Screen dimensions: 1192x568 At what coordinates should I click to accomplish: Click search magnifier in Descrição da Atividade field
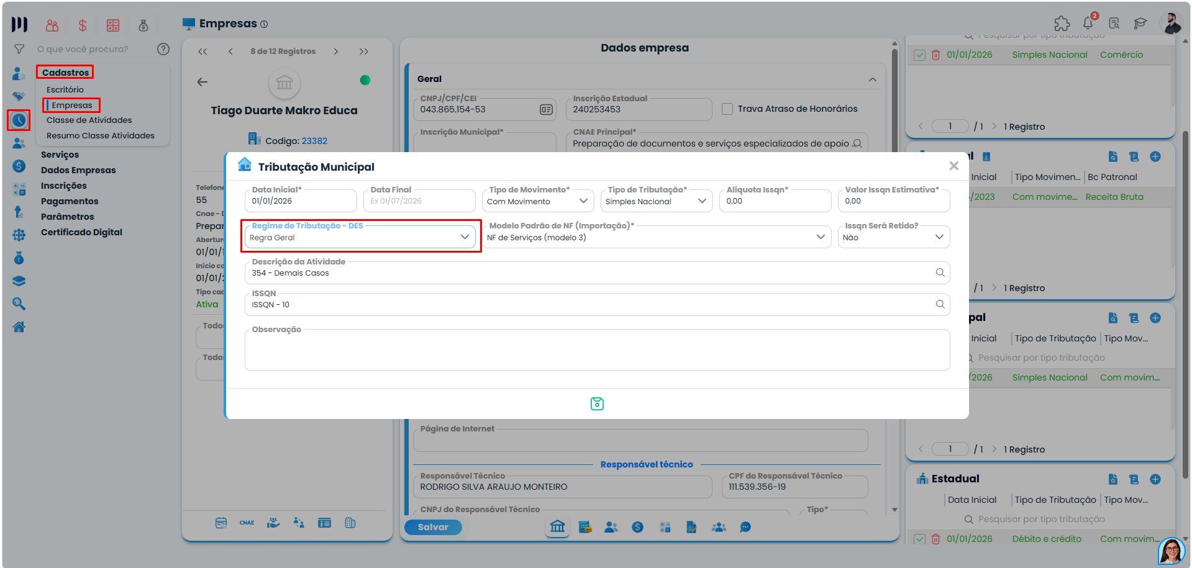[x=940, y=273]
